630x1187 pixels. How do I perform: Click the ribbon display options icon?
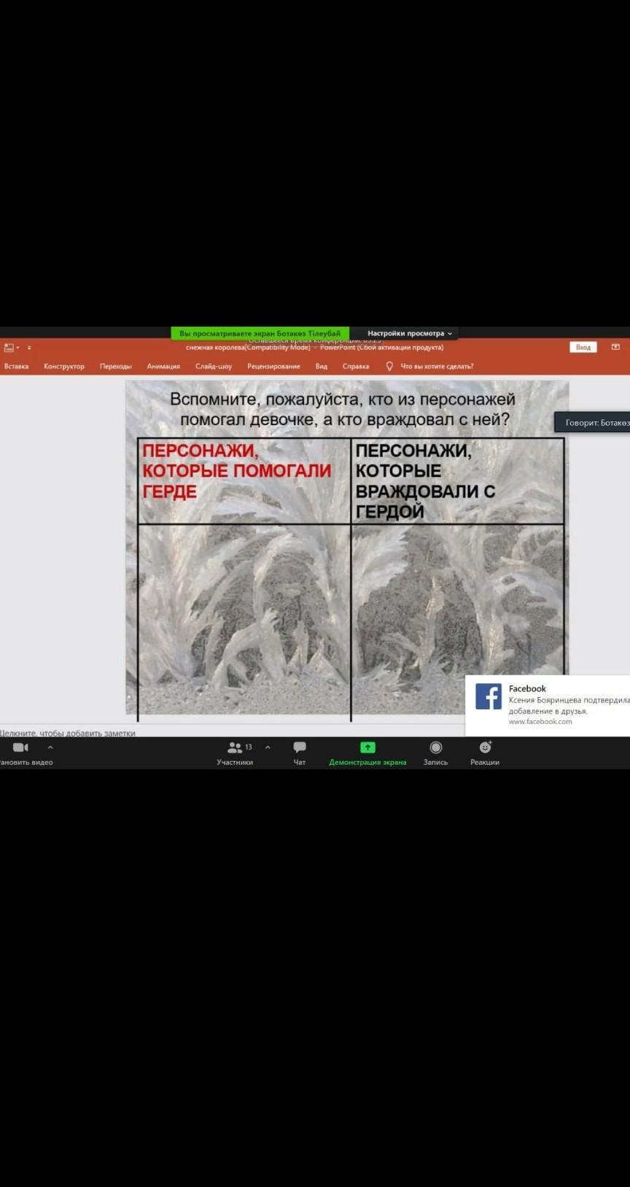[615, 347]
